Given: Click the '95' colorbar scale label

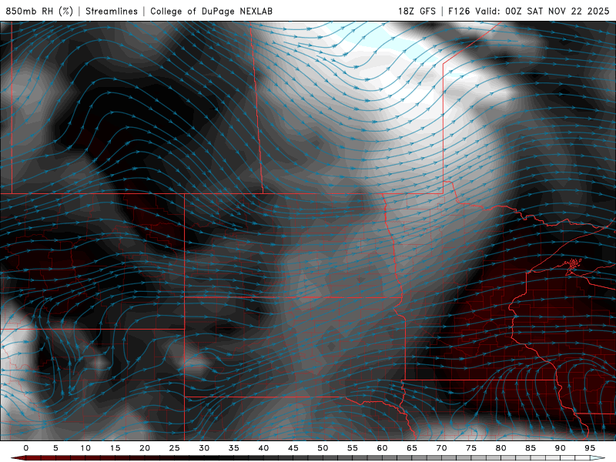Looking at the screenshot, I should click(x=590, y=448).
